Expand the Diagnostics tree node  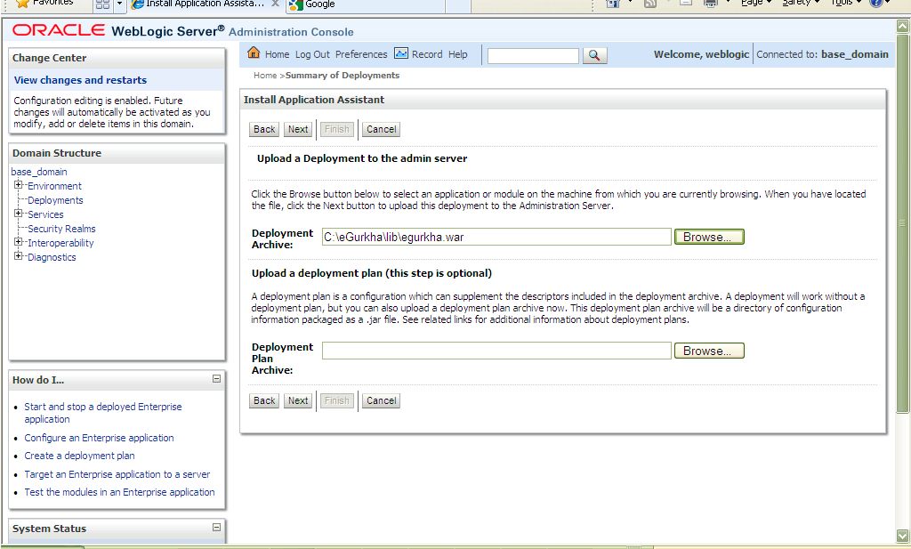[x=18, y=255]
